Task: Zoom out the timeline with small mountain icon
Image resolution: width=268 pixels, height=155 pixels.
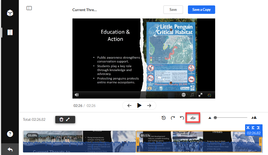Action: tap(210, 118)
